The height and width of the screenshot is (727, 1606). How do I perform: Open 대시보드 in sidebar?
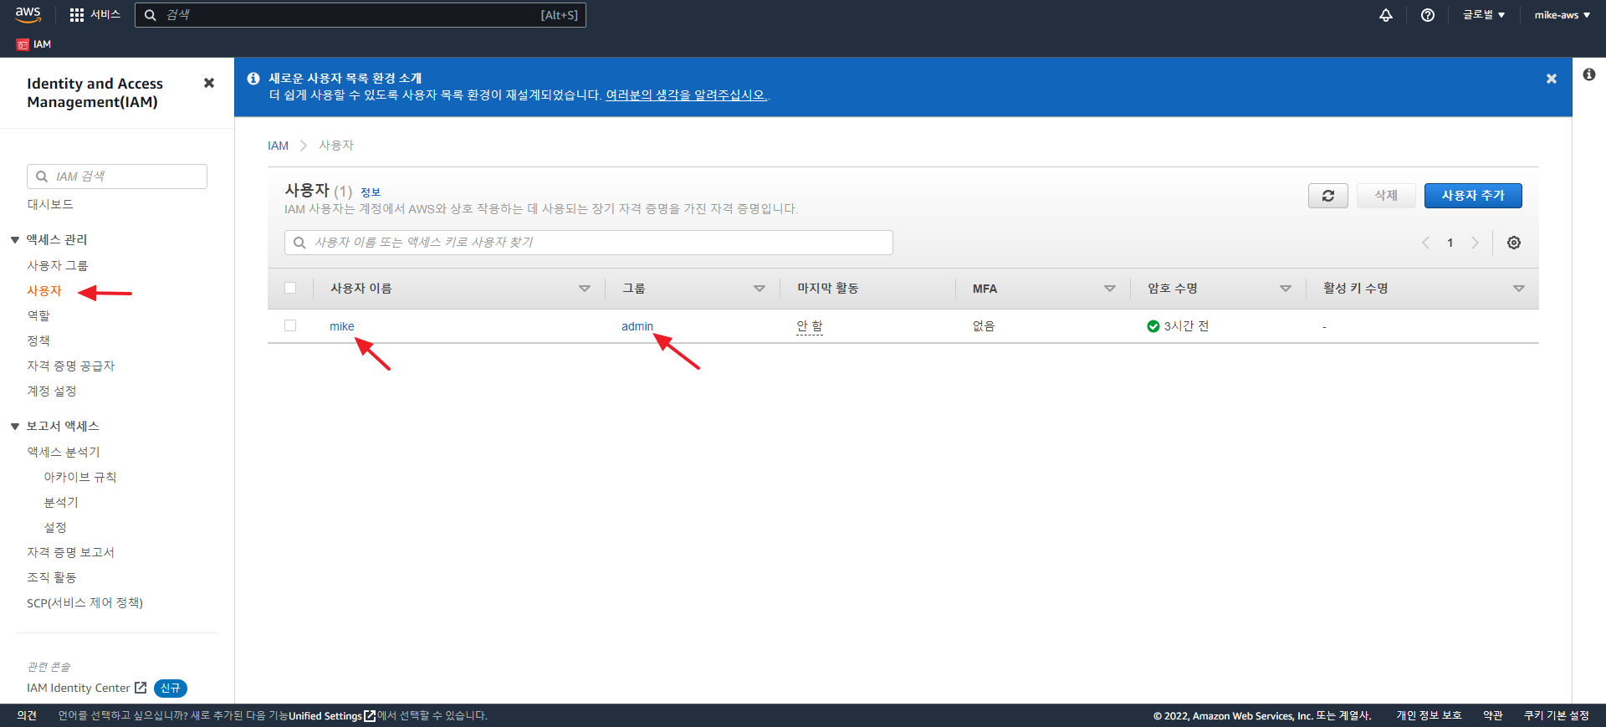(x=50, y=204)
